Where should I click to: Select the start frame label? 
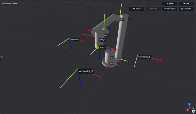coord(102,47)
